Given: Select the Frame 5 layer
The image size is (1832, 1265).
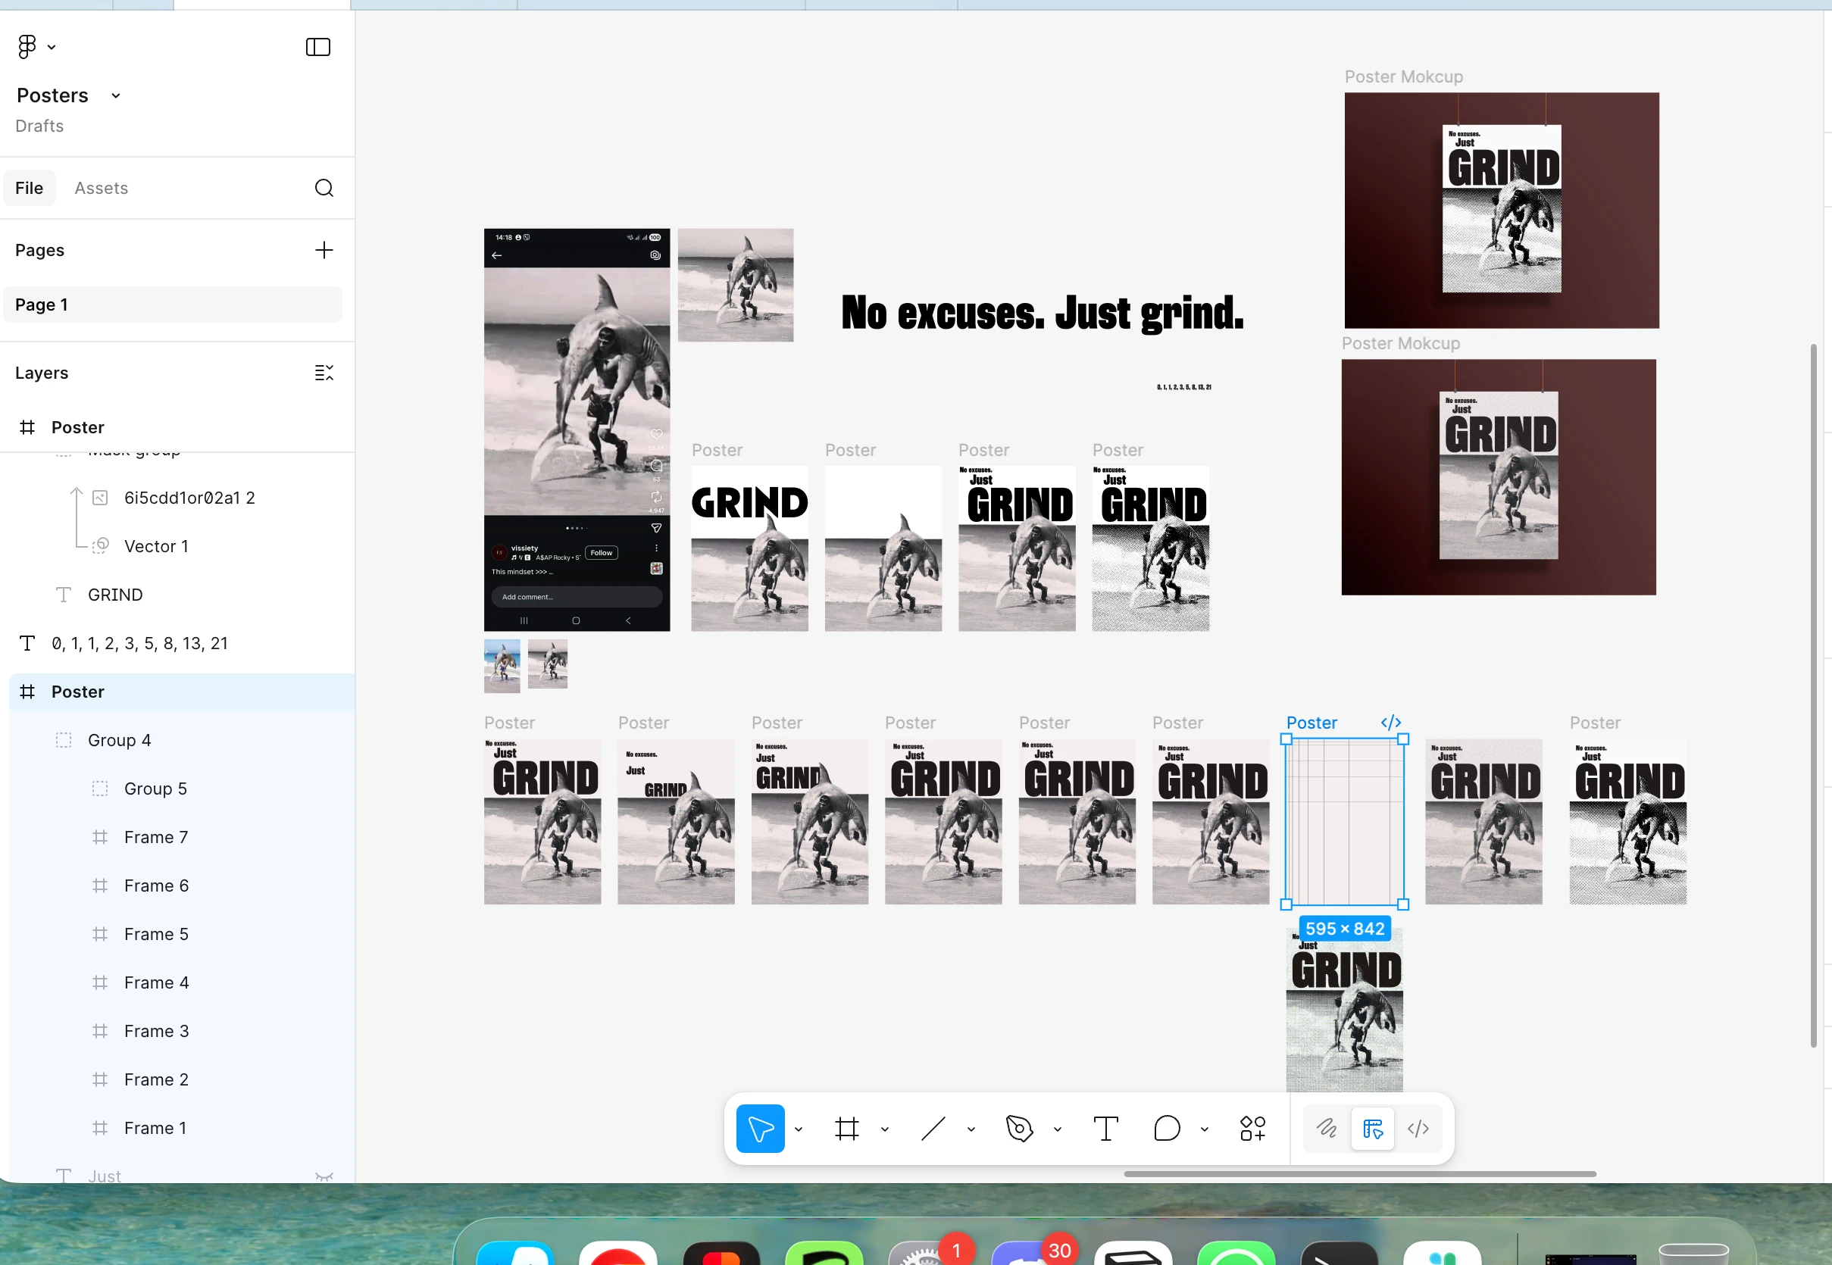Looking at the screenshot, I should [x=156, y=934].
